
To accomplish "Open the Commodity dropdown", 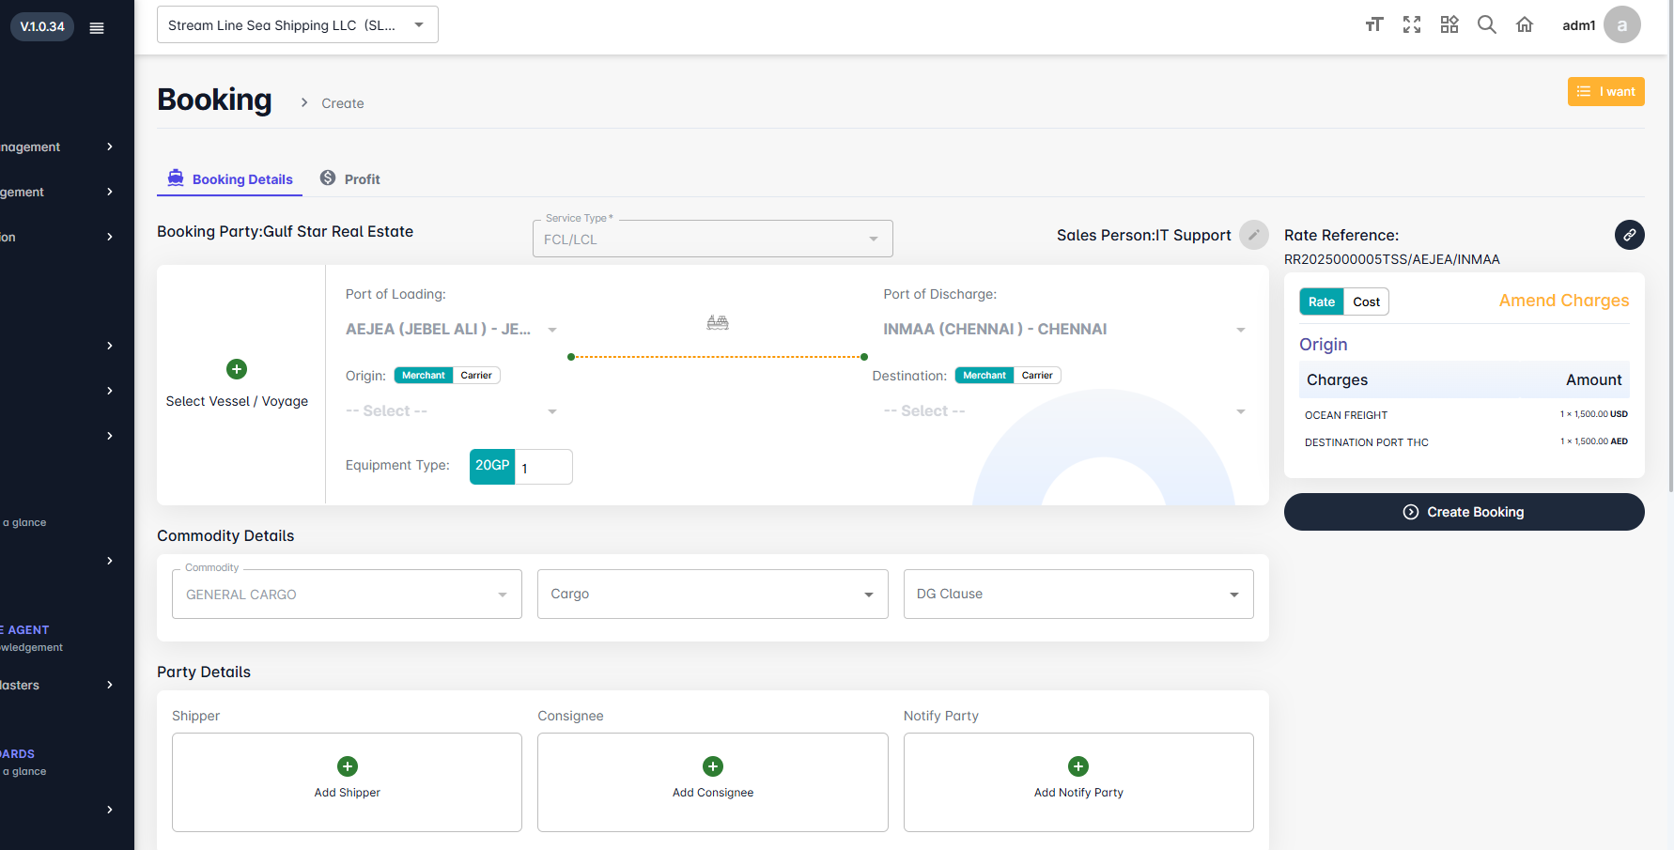I will coord(347,595).
